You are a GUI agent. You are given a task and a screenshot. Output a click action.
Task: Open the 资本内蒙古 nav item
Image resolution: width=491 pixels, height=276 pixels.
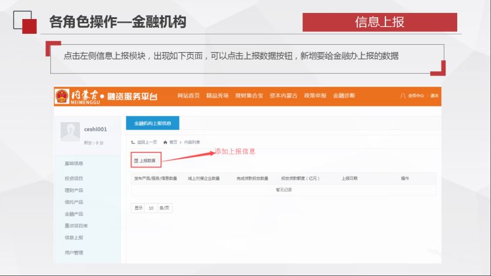click(284, 96)
